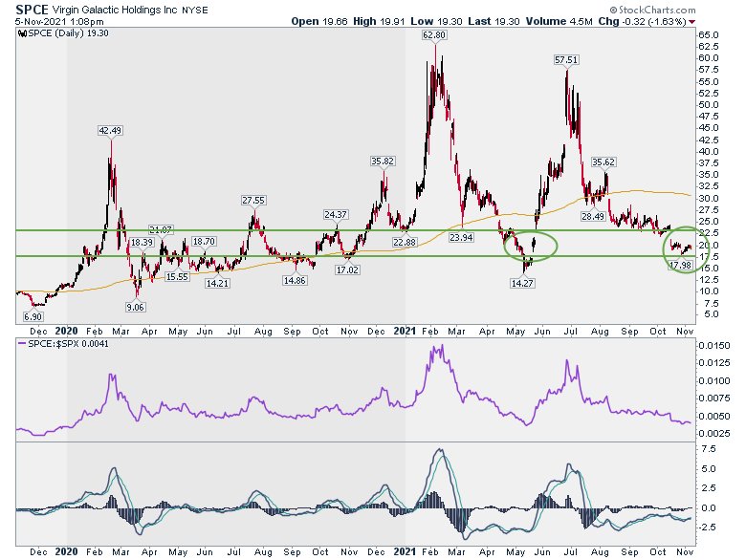Screen dimensions: 746x560
Task: Click the 24.37 price label
Action: coord(336,215)
